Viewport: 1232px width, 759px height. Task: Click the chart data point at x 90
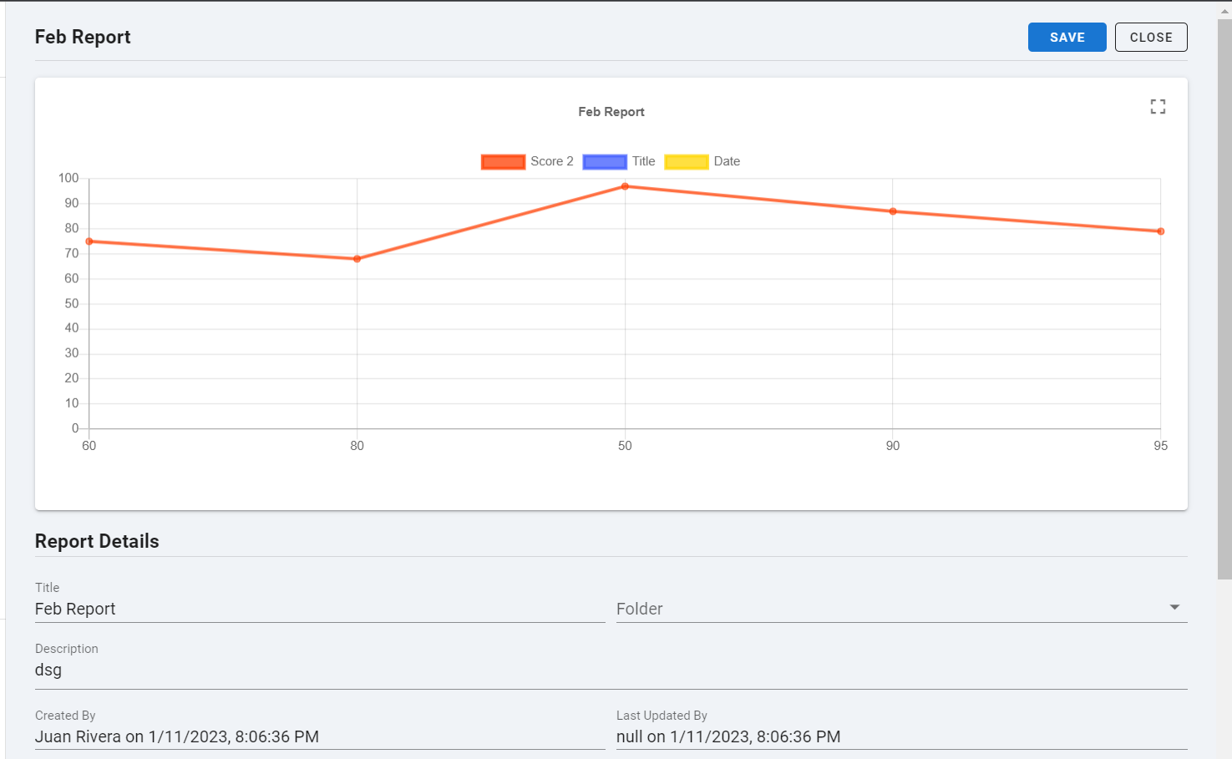[x=893, y=211]
